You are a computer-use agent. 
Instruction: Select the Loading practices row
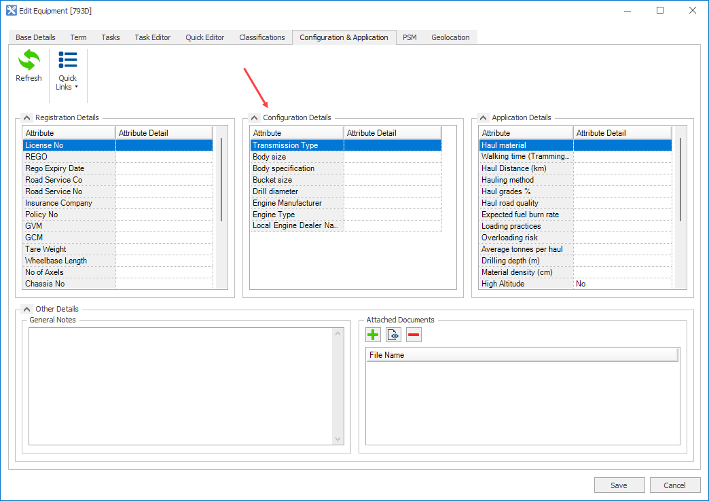click(x=576, y=226)
